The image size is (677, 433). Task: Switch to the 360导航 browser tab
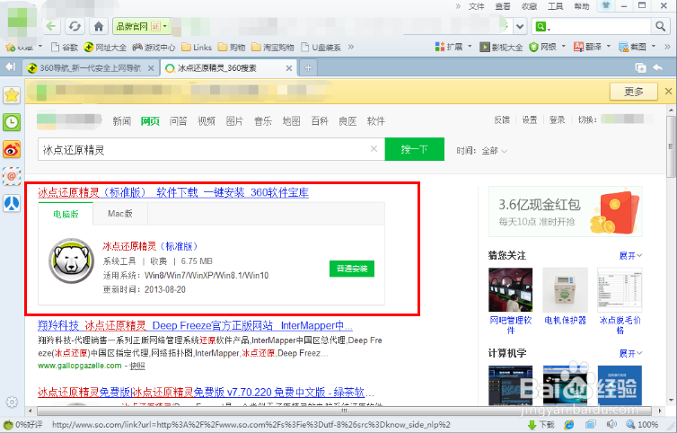pos(91,68)
